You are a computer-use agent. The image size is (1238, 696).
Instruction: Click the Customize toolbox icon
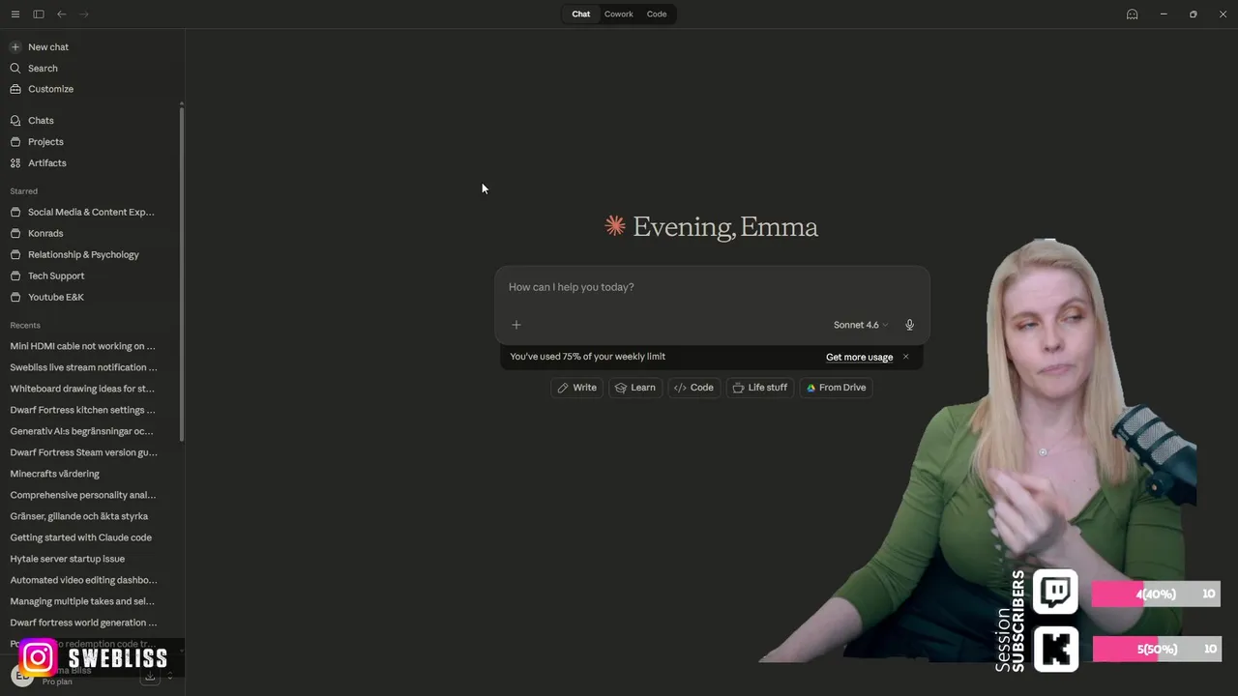15,89
